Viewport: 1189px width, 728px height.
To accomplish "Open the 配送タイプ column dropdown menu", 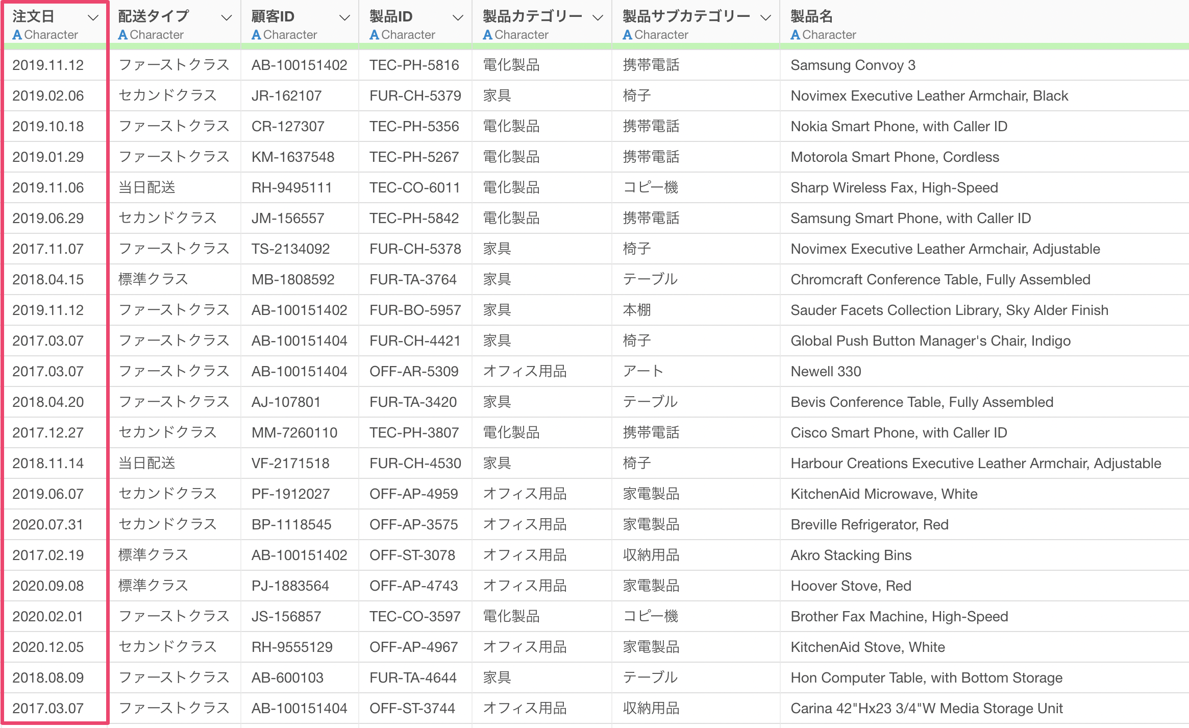I will [227, 18].
